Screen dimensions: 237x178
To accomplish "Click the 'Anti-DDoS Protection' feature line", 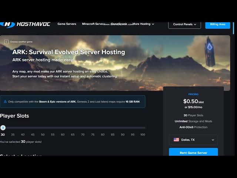I will (193, 127).
